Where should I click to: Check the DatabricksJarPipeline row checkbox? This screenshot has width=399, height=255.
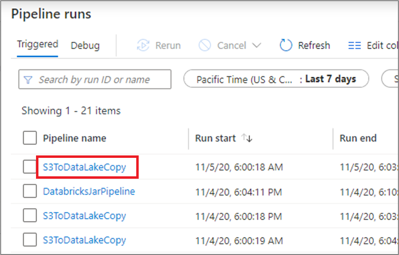[30, 191]
